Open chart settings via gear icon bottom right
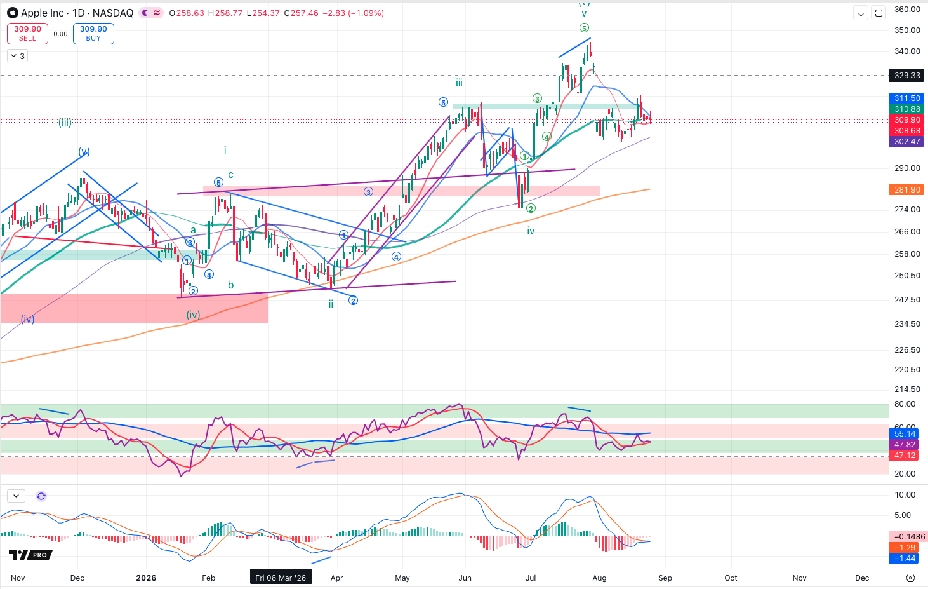This screenshot has width=928, height=589. tap(910, 578)
